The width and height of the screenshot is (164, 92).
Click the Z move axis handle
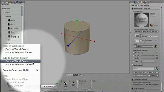[x=56, y=87]
